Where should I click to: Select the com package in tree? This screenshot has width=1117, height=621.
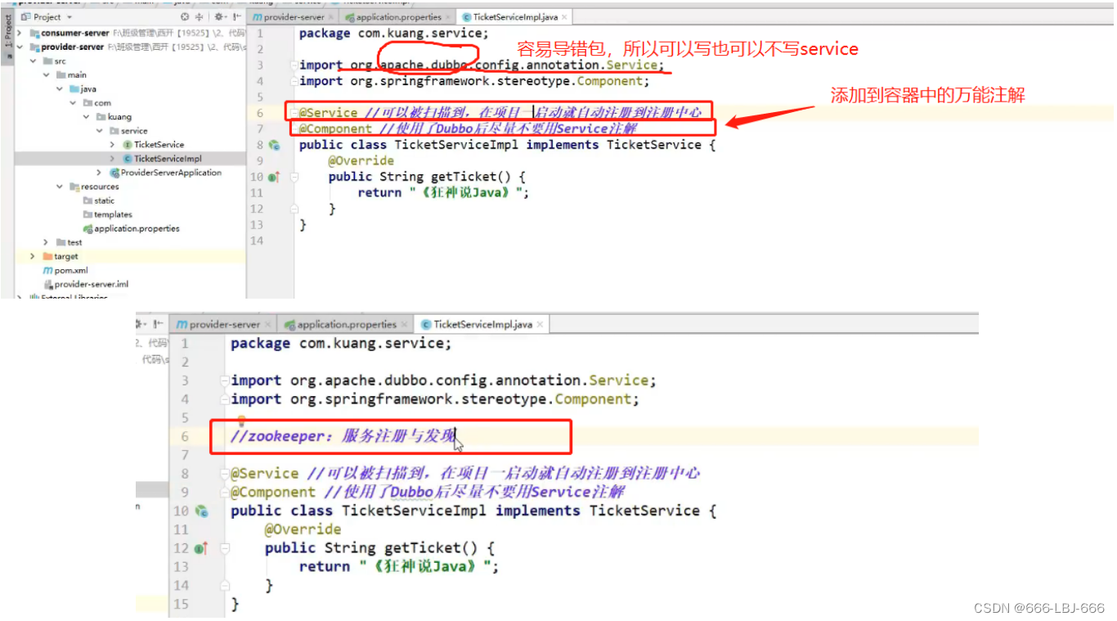pos(102,103)
